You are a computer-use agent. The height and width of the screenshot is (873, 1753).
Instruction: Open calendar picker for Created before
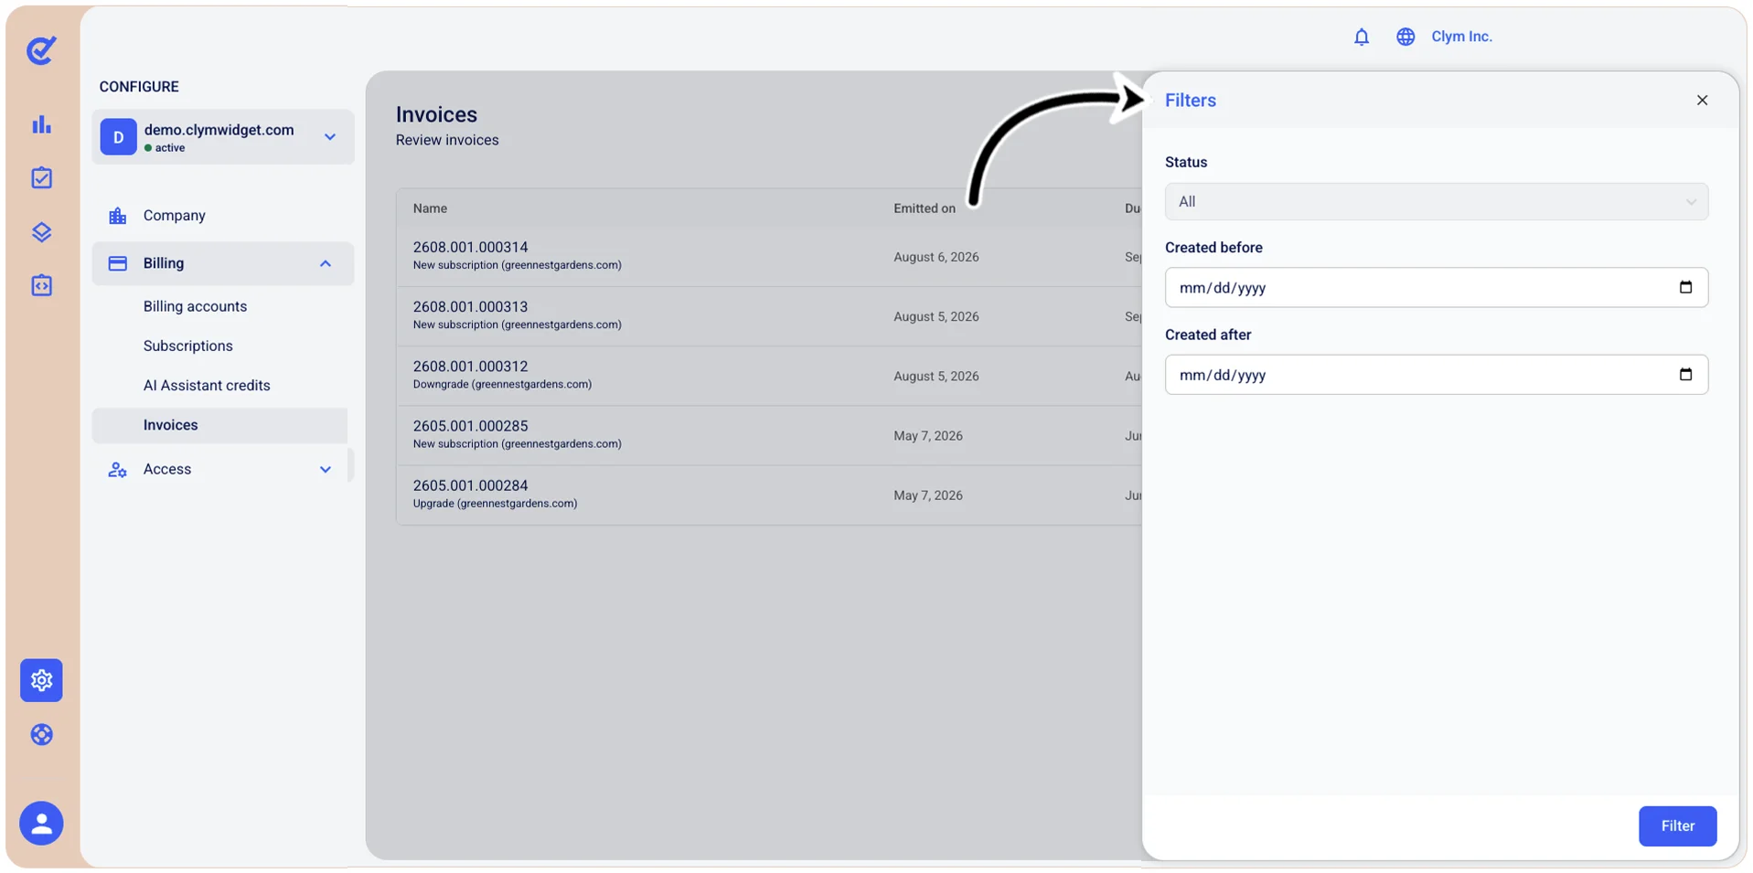pyautogui.click(x=1685, y=287)
